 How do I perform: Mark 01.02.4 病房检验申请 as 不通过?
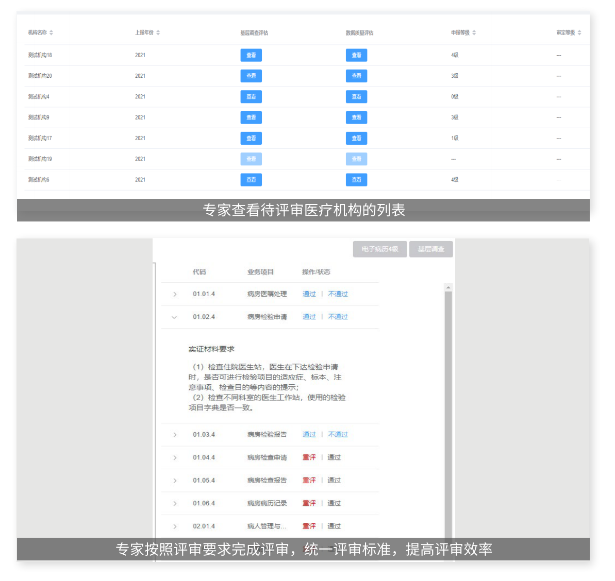click(x=338, y=317)
